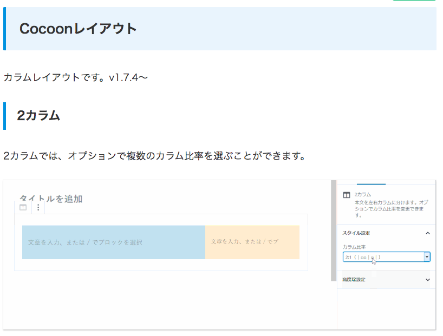
Task: Click the 高度な設定 panel title
Action: 354,280
